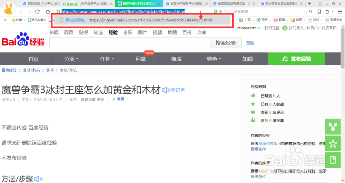The width and height of the screenshot is (345, 183).
Task: Expand the 游戏 dropdown arrow
Action: coord(322,20)
